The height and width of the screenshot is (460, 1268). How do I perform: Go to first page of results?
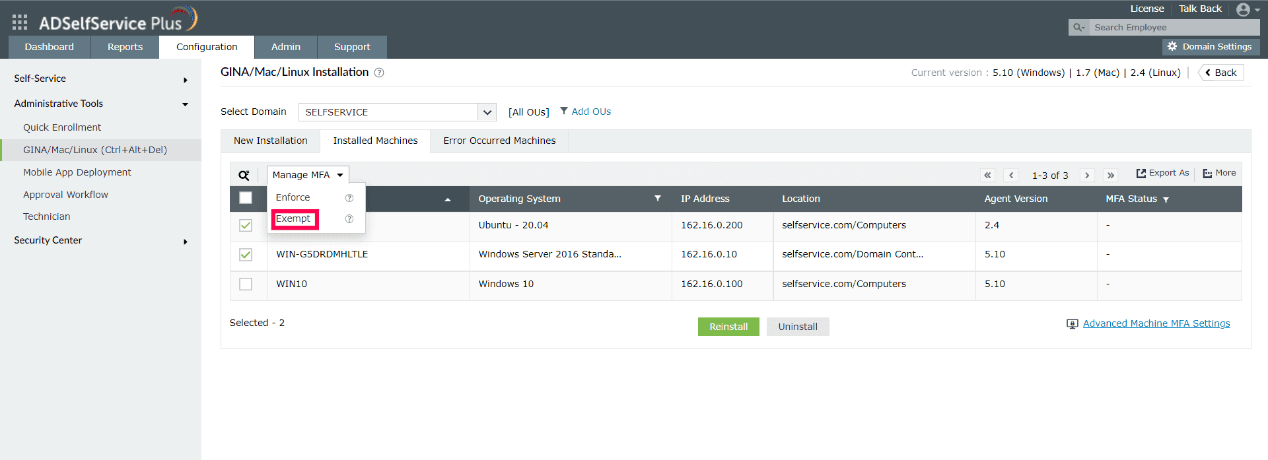(987, 175)
